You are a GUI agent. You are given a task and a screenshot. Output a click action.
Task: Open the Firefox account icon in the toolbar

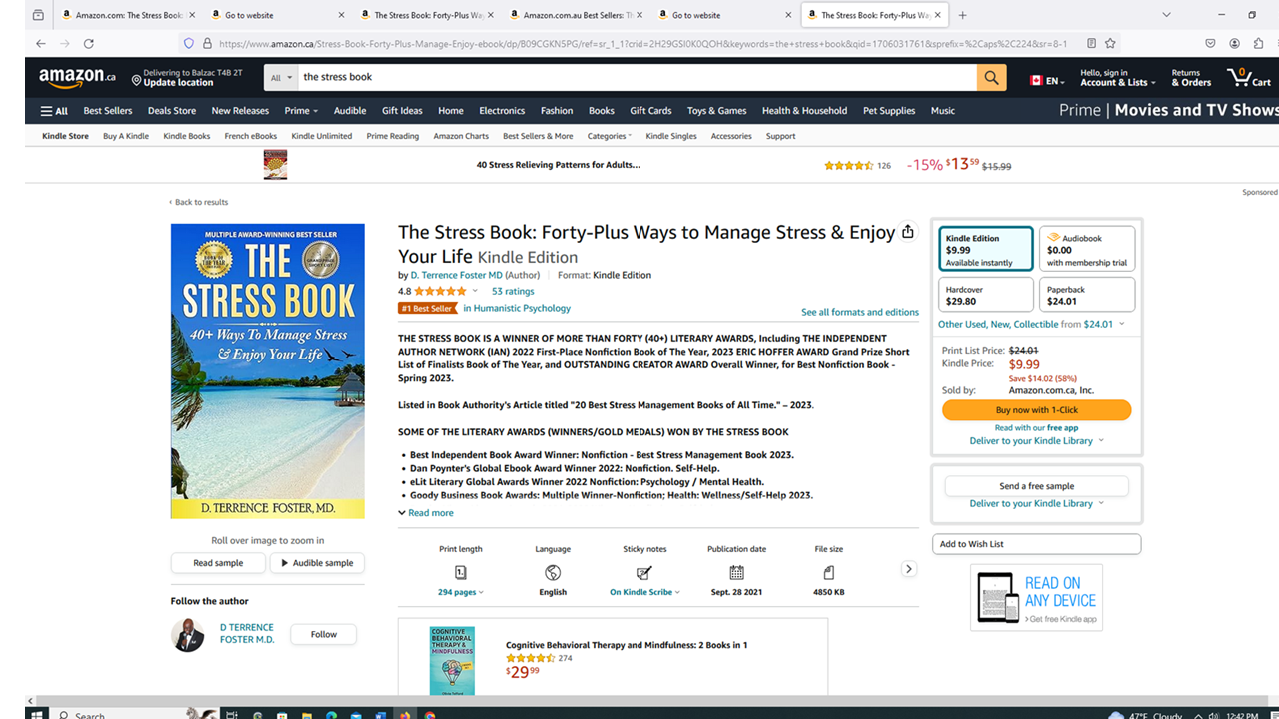pyautogui.click(x=1234, y=43)
